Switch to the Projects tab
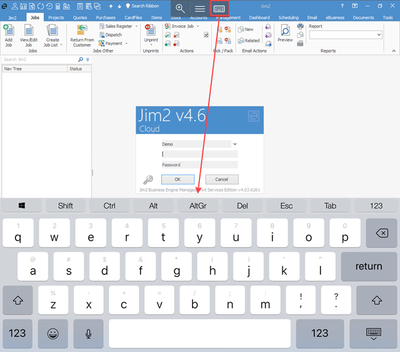Viewport: 400px width, 352px height. pyautogui.click(x=56, y=18)
